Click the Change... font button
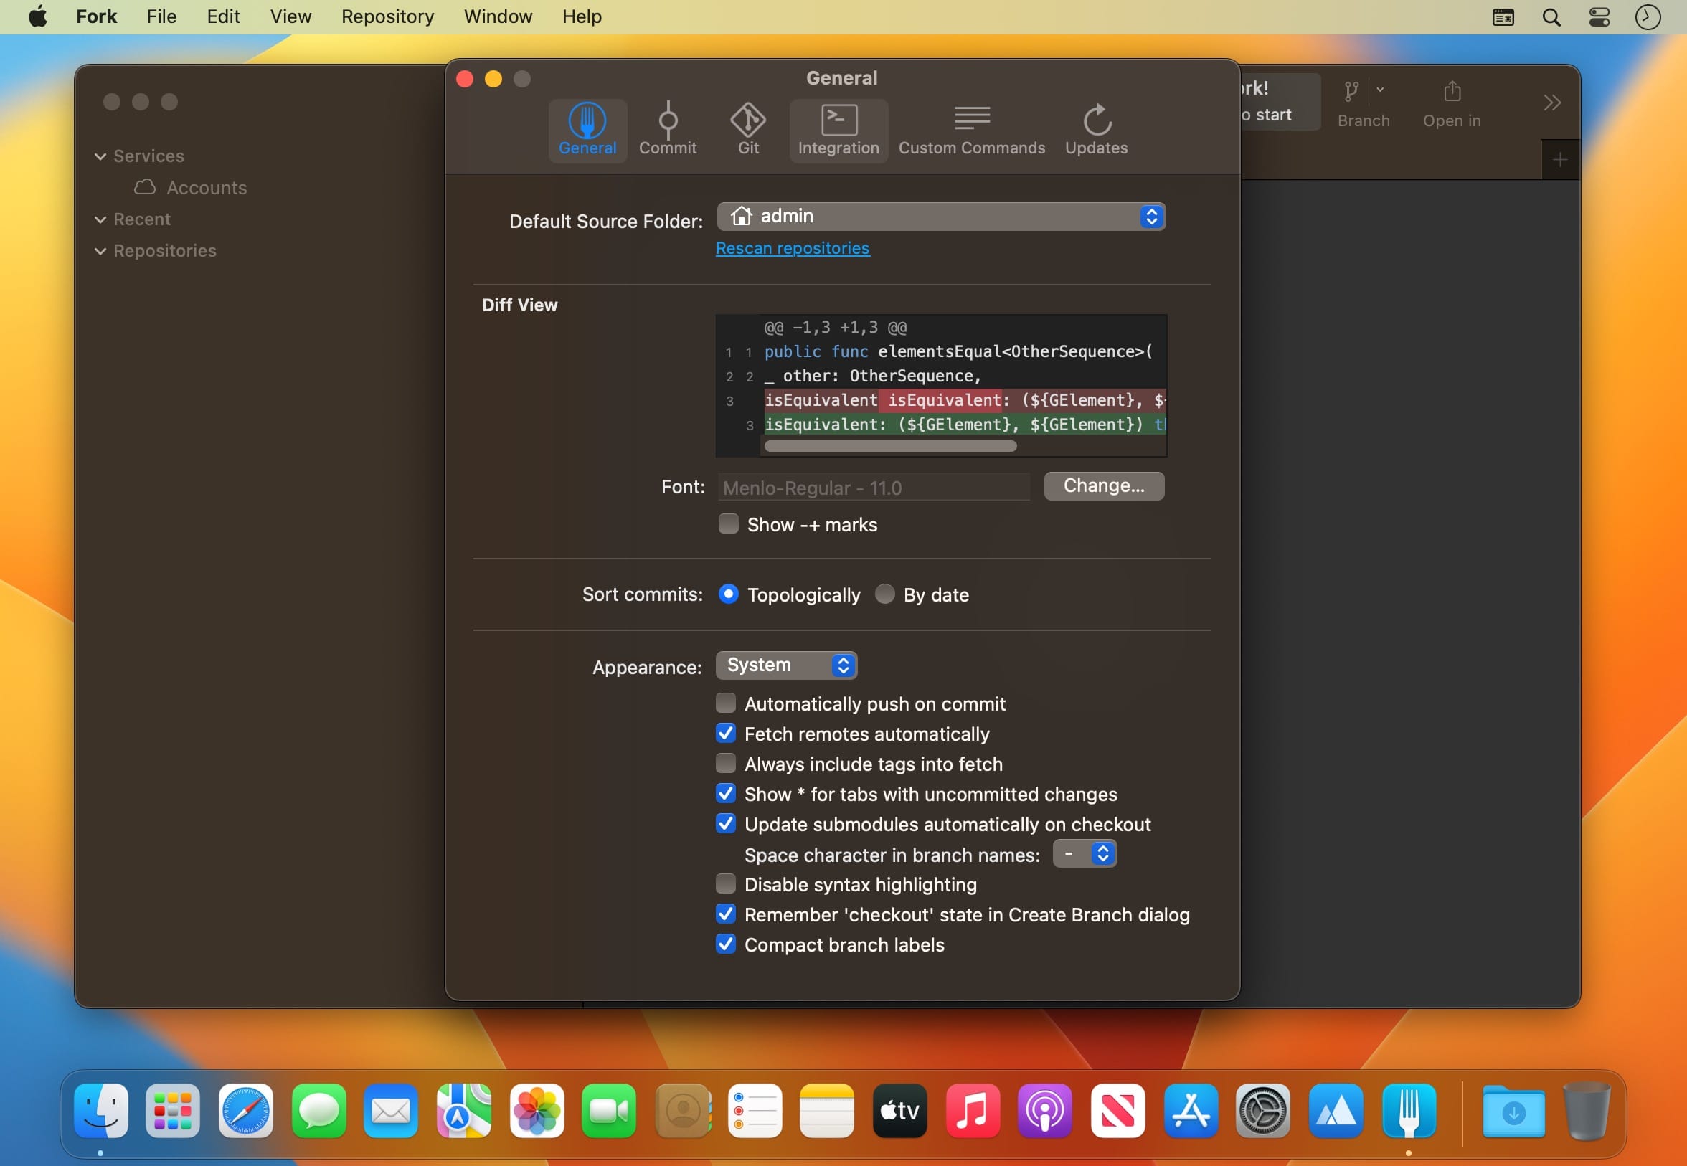The height and width of the screenshot is (1166, 1687). pyautogui.click(x=1103, y=486)
